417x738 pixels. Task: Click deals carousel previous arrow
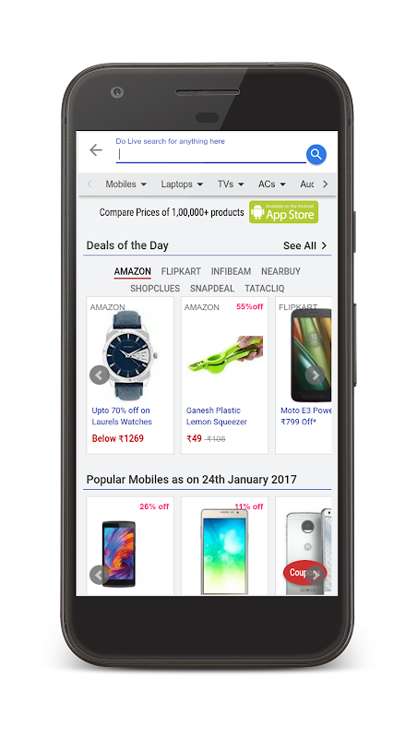pyautogui.click(x=100, y=375)
